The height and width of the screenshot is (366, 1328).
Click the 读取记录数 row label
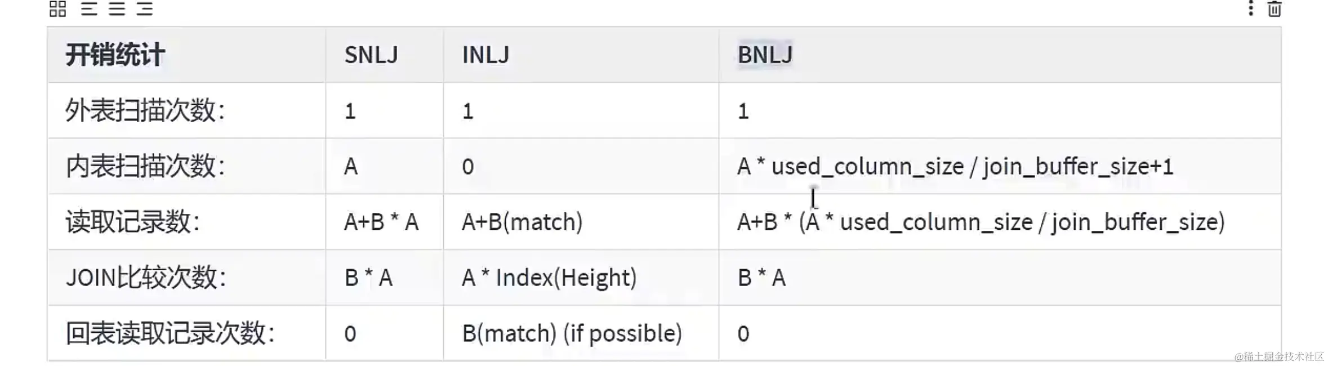(x=133, y=222)
